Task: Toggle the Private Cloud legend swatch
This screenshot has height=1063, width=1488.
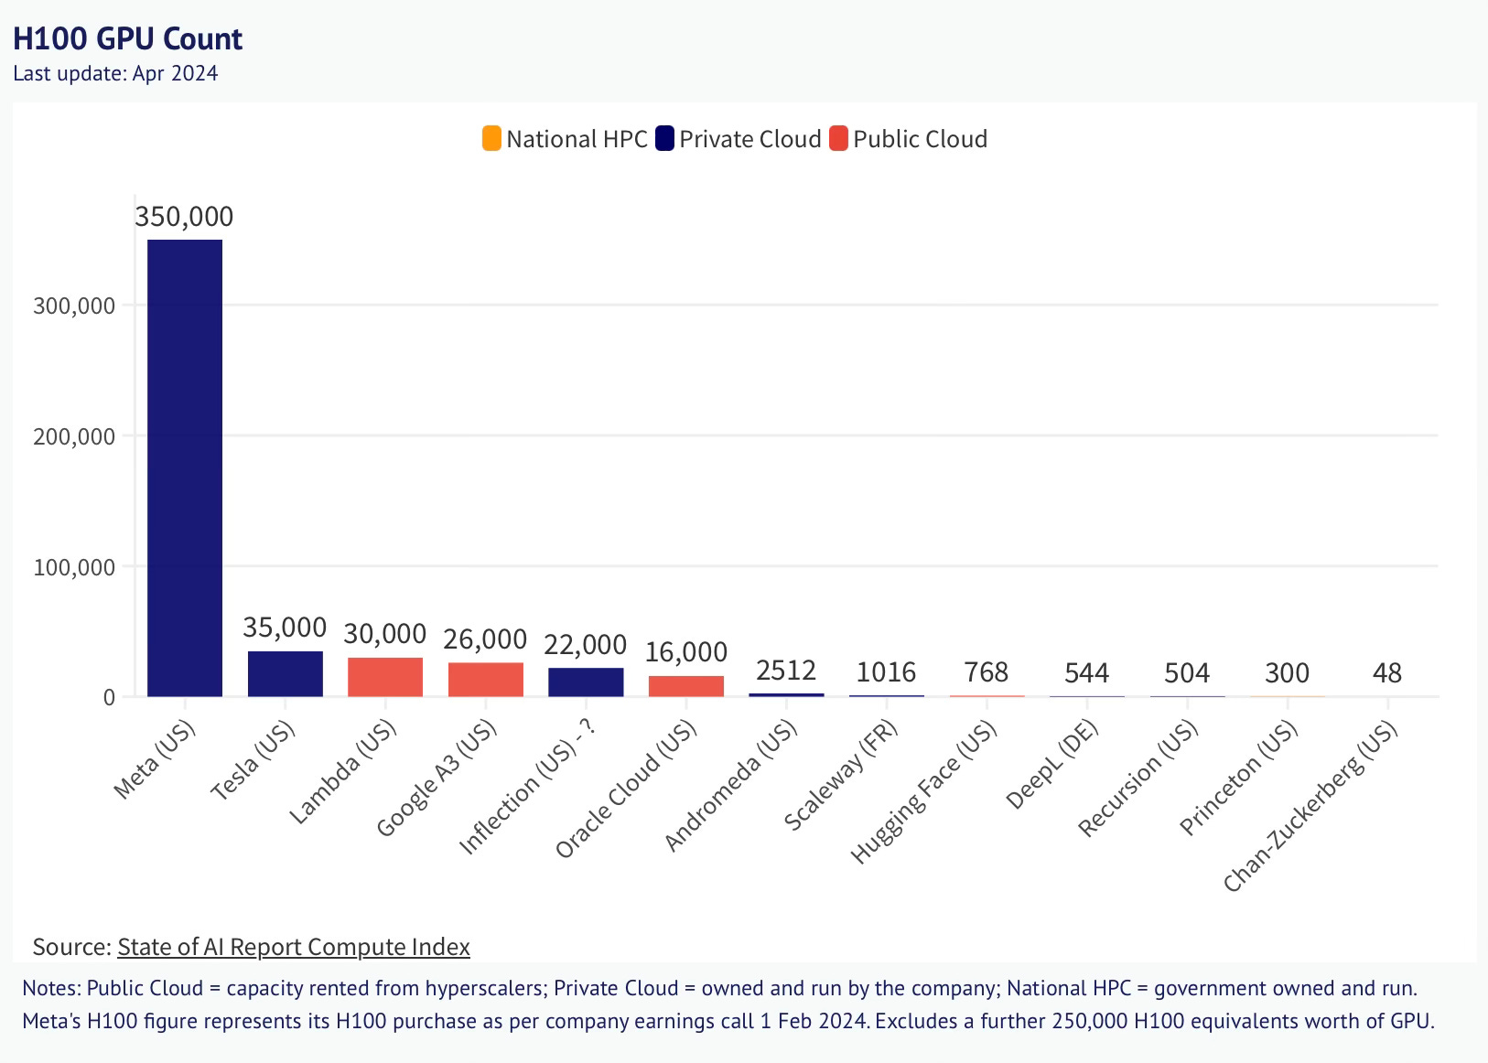Action: point(664,139)
